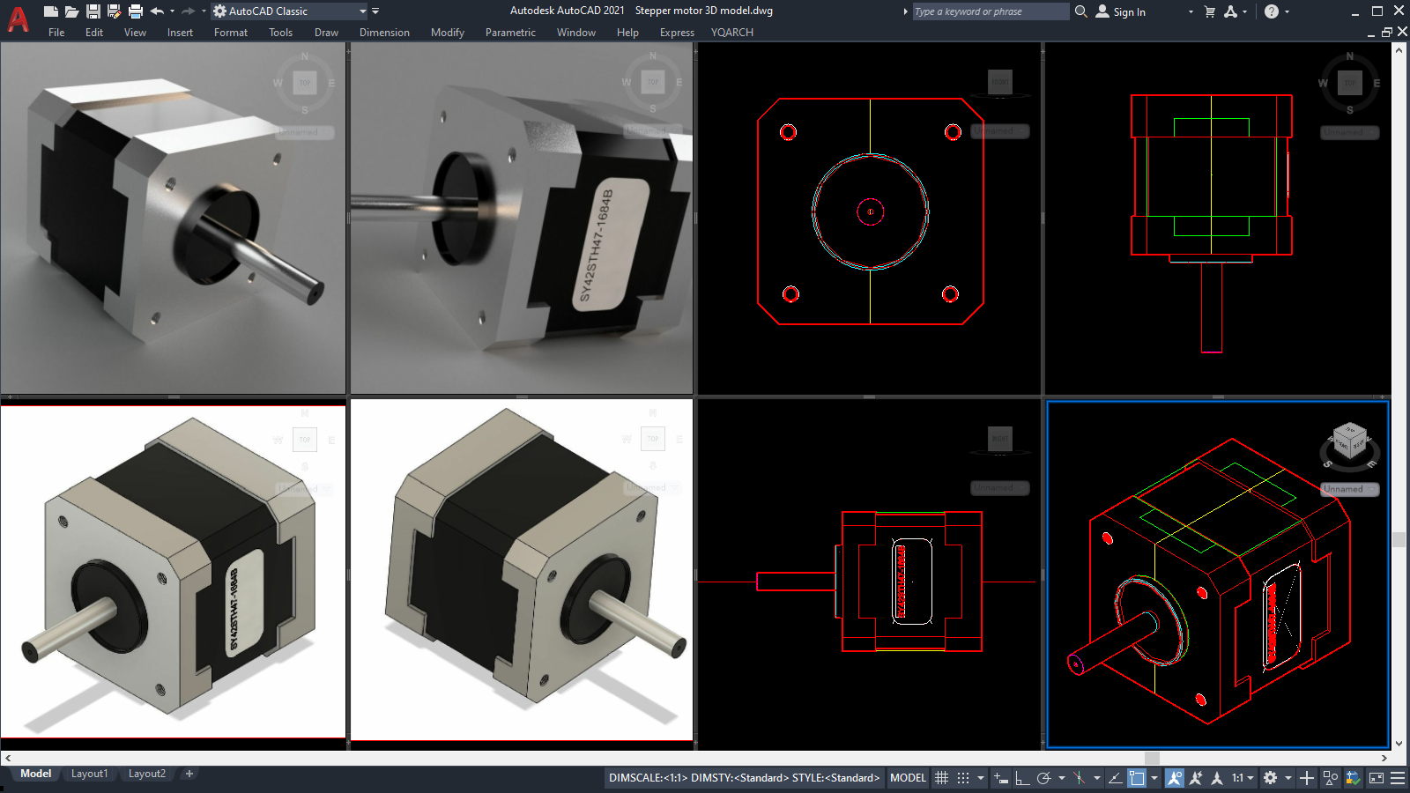Open the Clean Screen control
The image size is (1410, 793).
click(x=1377, y=778)
